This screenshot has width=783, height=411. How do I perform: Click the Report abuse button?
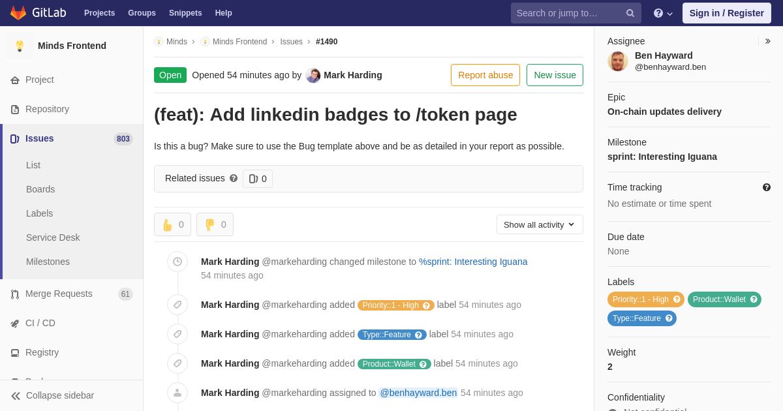point(485,75)
